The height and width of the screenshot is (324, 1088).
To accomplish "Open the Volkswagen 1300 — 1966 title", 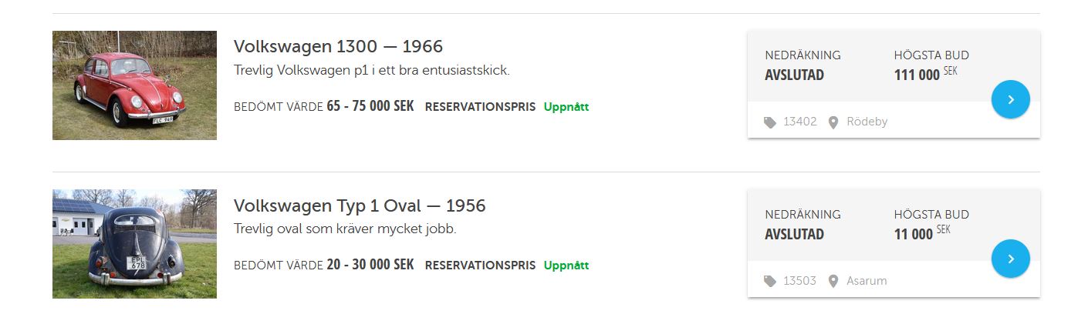I will [338, 47].
